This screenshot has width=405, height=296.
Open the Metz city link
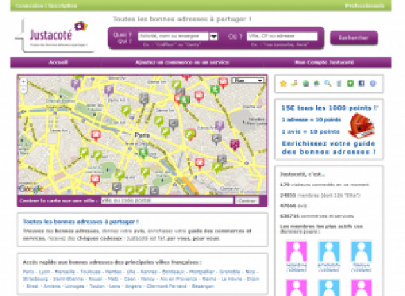tap(113, 279)
